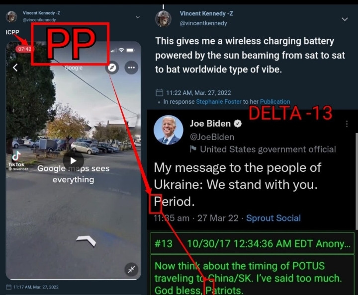Expand the left post's dropdown chevron
Viewport: 358px width, 295px height.
tap(138, 17)
